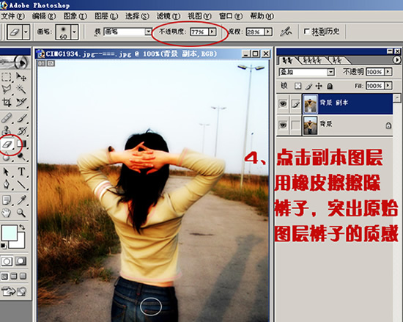Click the swap foreground/background colors arrow
Image resolution: width=403 pixels, height=322 pixels.
coord(23,227)
